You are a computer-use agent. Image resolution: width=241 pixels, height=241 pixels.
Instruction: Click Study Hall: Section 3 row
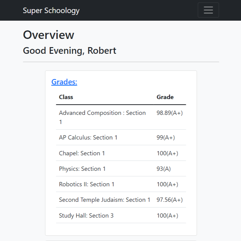click(86, 215)
